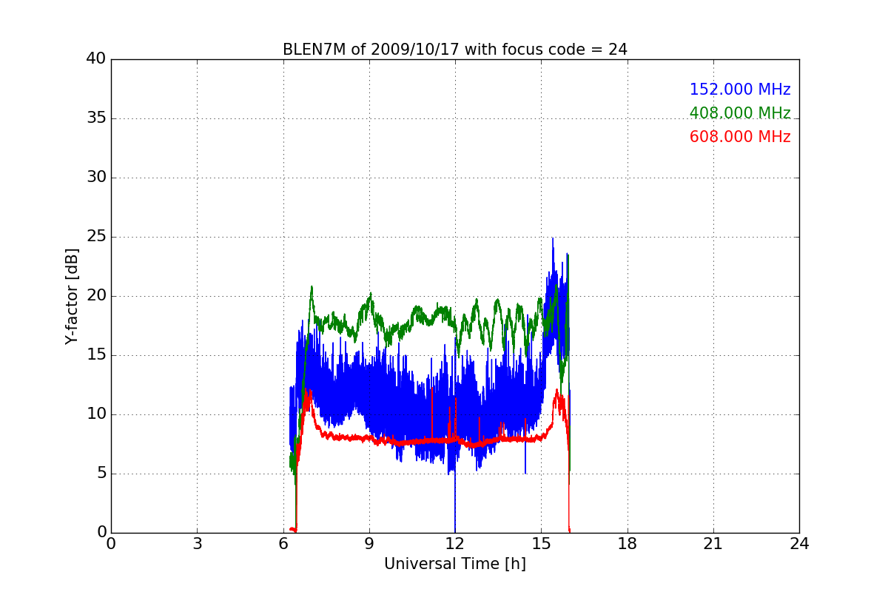Click x-axis tick label 24
888x592 pixels.
point(799,544)
